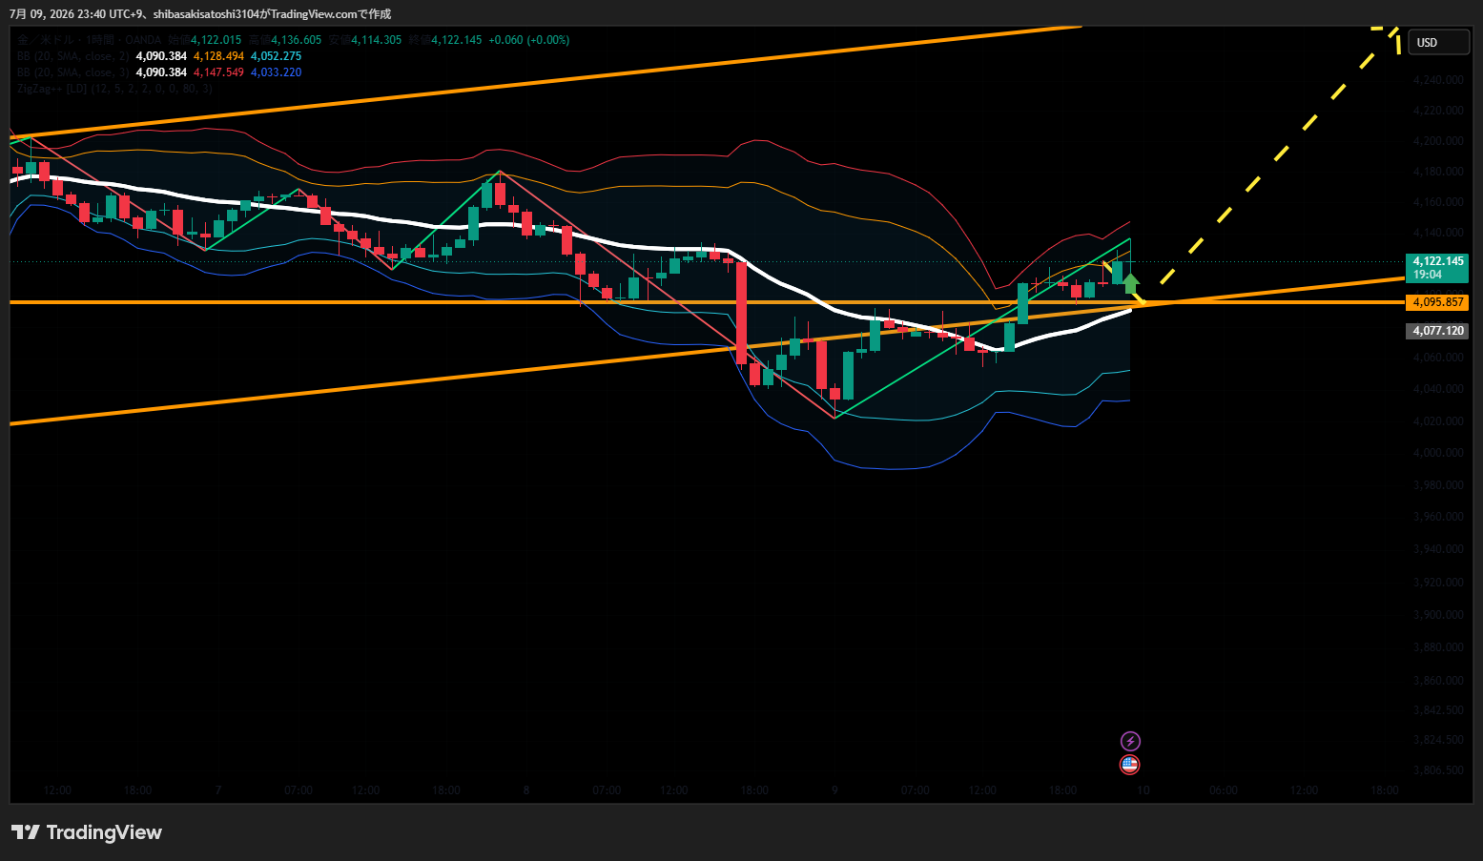1483x861 pixels.
Task: Click the 3,900.000 price axis label
Action: click(1438, 615)
